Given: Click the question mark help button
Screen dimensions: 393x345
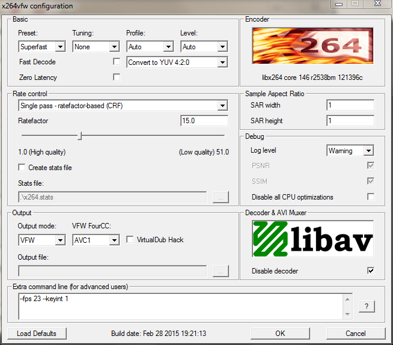Looking at the screenshot, I should coord(367,307).
